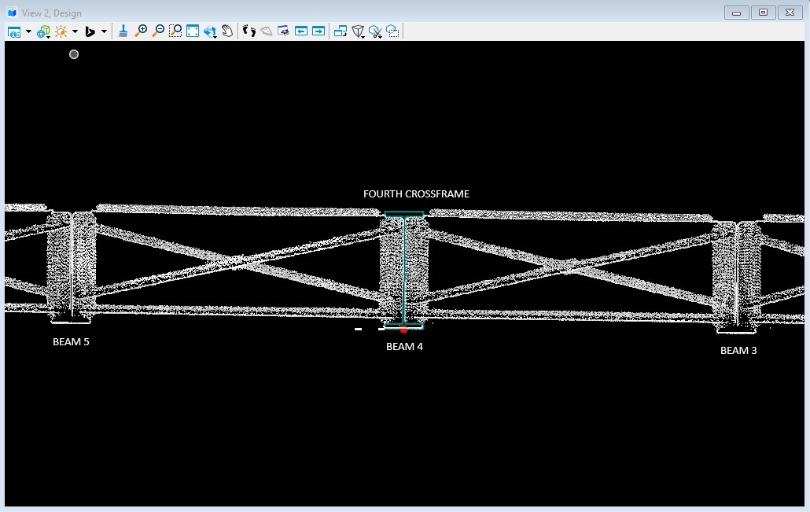Choose the Rotate View tool
Viewport: 810px width, 512px height.
point(210,31)
